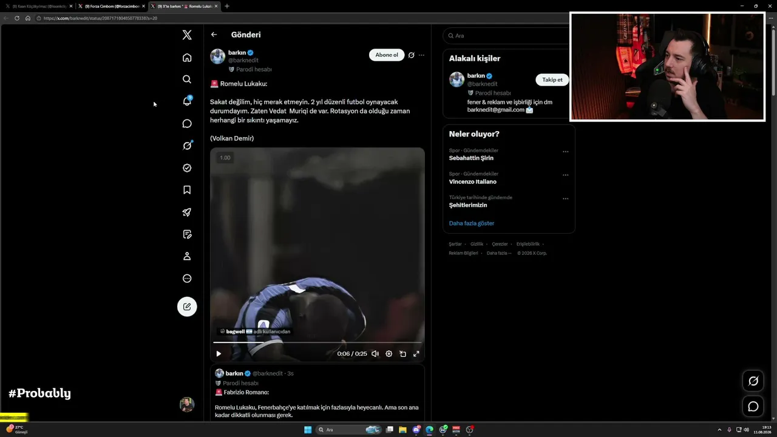Open Messages chat bubble in sidebar
The image size is (777, 437).
(187, 124)
